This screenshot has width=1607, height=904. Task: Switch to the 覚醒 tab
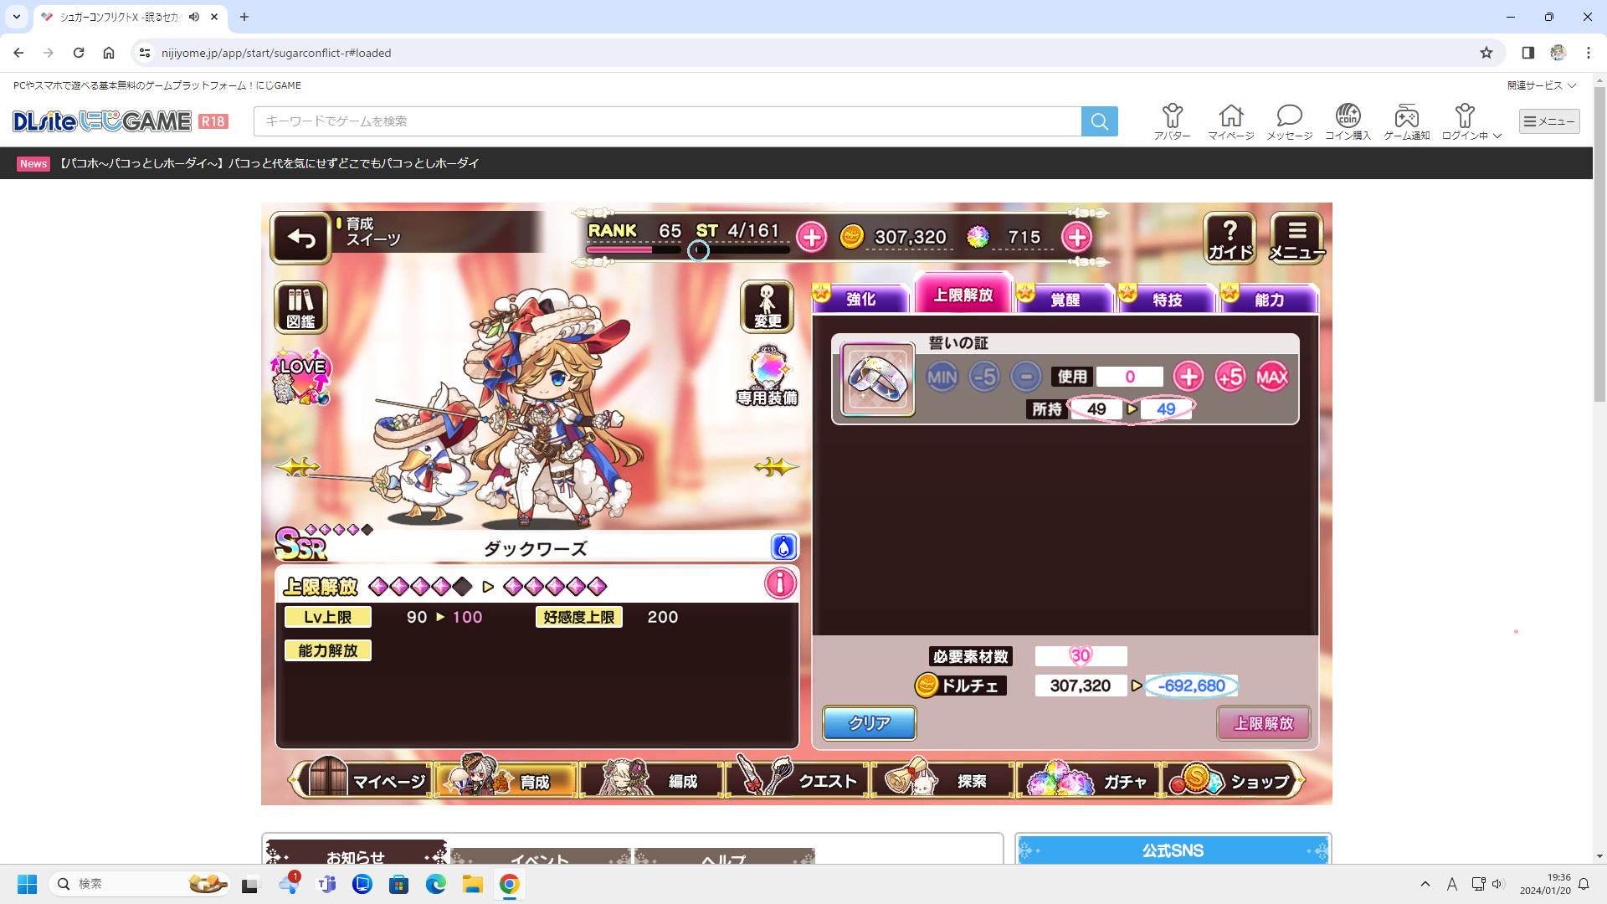[1065, 300]
